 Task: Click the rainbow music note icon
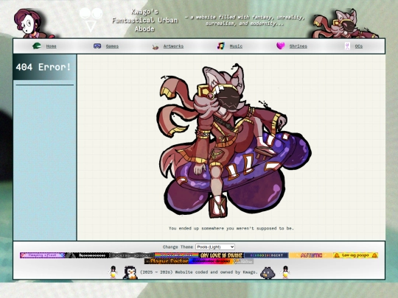tap(221, 46)
